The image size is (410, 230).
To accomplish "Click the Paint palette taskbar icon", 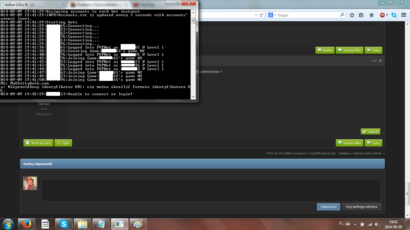I will pos(138,224).
